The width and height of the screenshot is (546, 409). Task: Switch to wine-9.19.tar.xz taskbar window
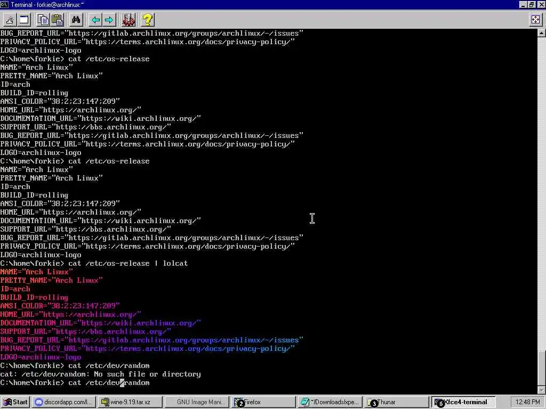(x=130, y=402)
